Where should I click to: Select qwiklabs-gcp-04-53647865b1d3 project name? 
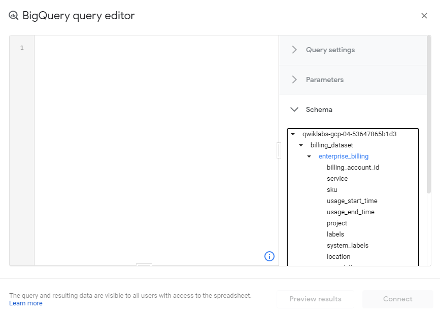point(349,134)
